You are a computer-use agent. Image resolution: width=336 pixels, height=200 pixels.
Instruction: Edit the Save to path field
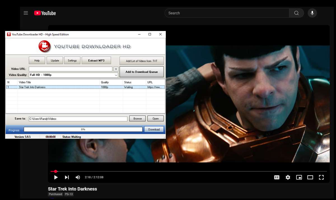click(78, 119)
